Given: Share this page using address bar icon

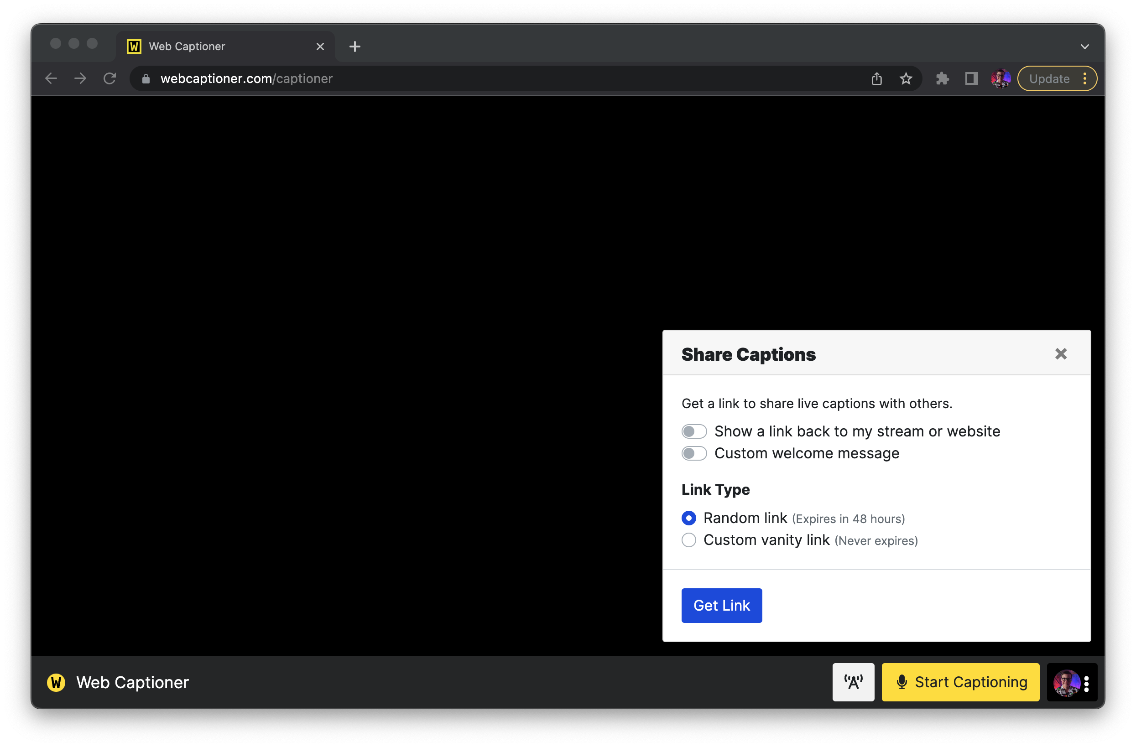Looking at the screenshot, I should tap(876, 79).
